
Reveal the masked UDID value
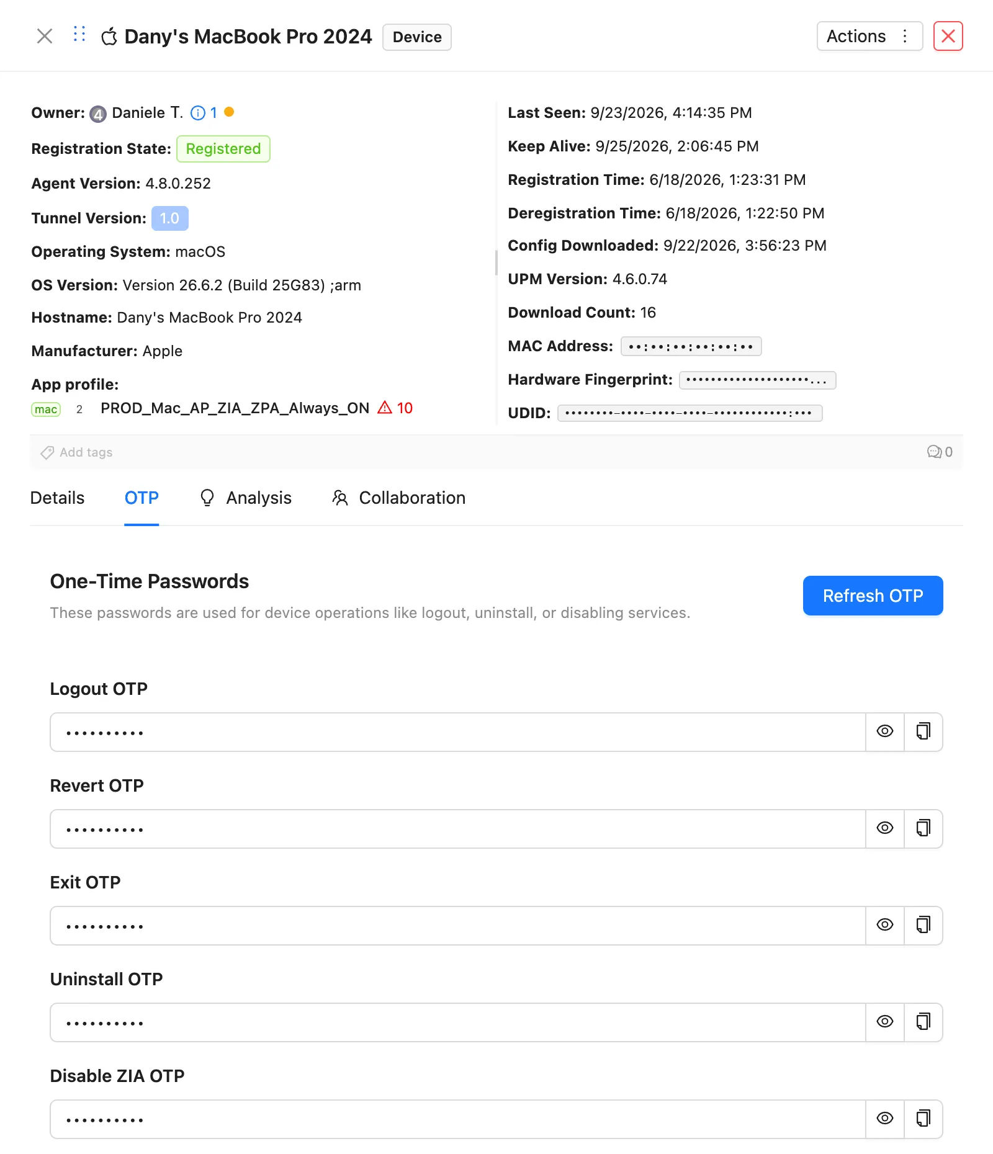[690, 413]
